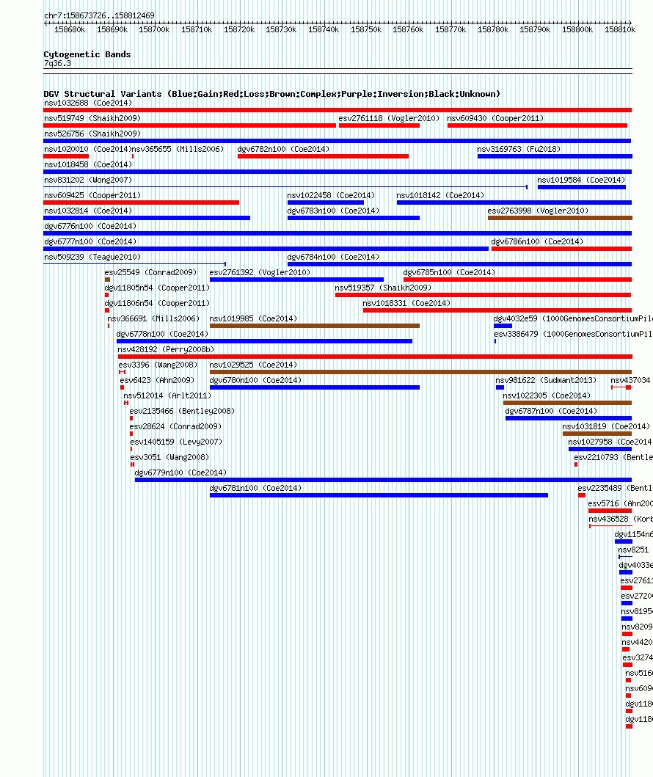Select dgv6784n100 (Coe2014) label
Viewport: 653px width, 777px height.
click(x=333, y=257)
